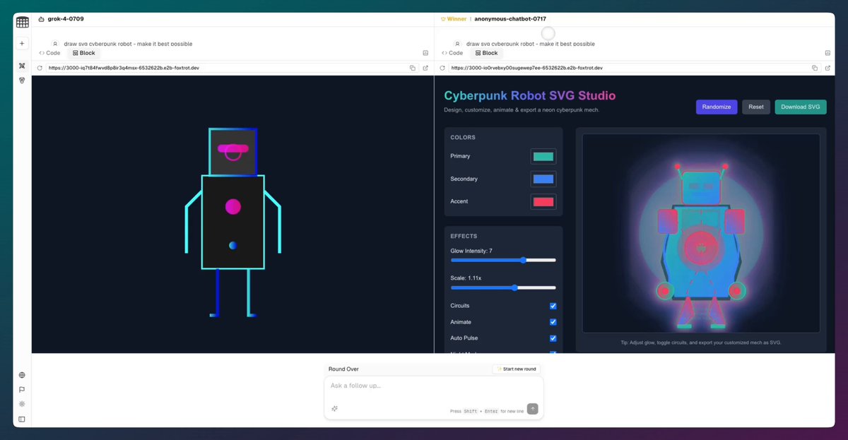Open the pinwheel icon in left sidebar
The width and height of the screenshot is (848, 440).
[22, 66]
